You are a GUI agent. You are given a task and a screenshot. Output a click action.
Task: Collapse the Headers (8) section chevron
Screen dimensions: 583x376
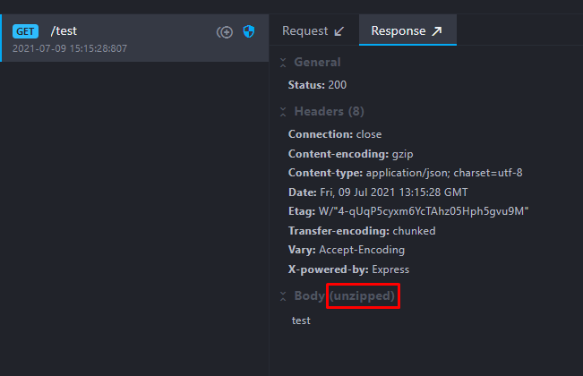pyautogui.click(x=283, y=112)
